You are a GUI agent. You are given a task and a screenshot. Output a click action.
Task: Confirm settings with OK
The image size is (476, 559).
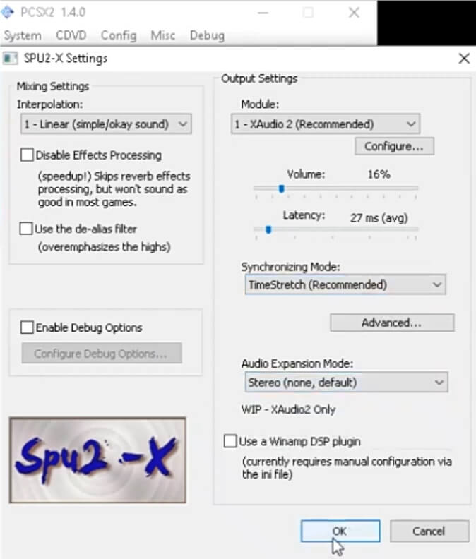tap(340, 531)
